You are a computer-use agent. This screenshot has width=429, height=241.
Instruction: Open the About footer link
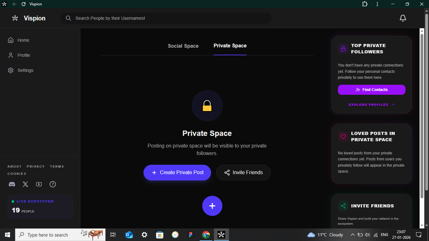pyautogui.click(x=14, y=167)
